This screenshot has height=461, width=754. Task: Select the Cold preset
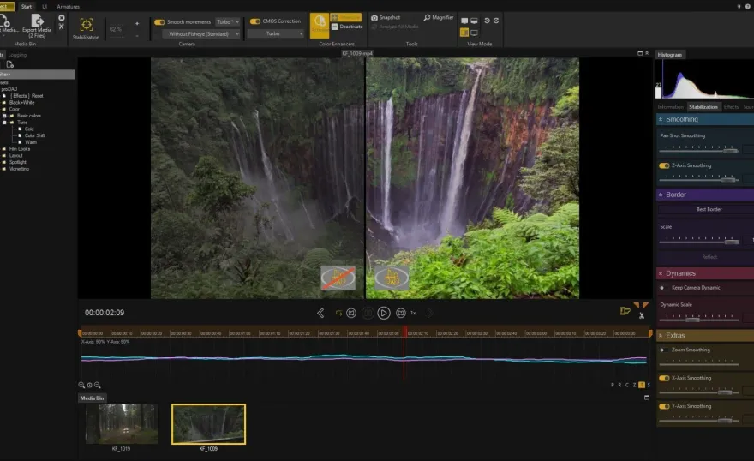(x=29, y=129)
